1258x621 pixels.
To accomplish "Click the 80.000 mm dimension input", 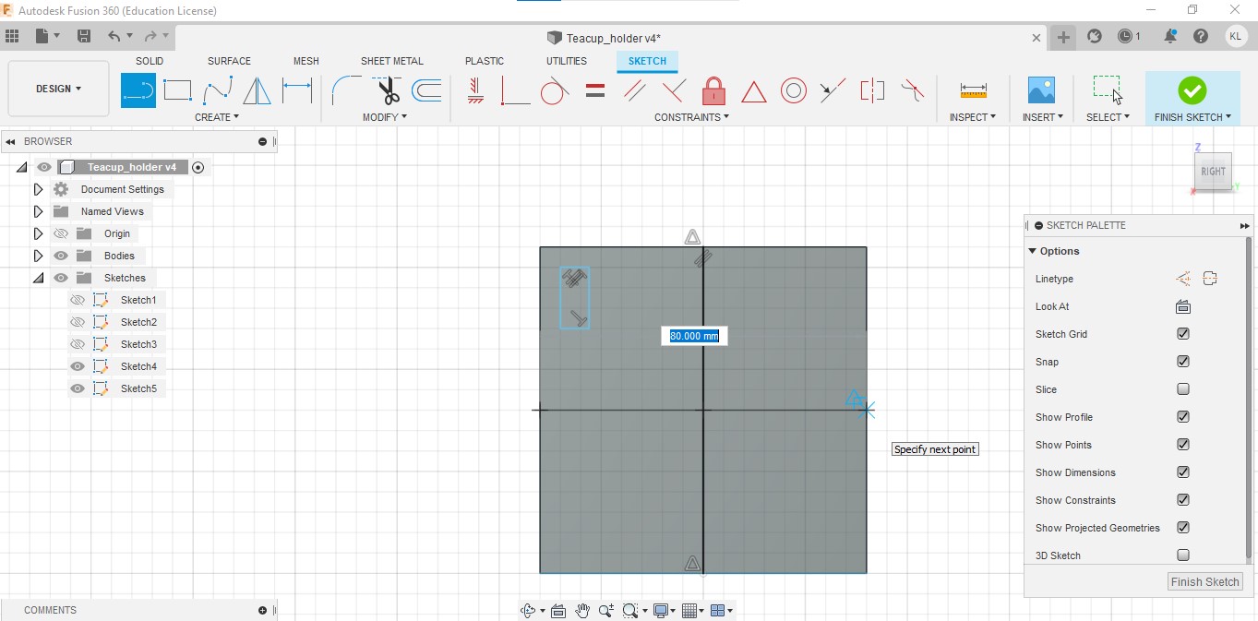I will pyautogui.click(x=694, y=336).
